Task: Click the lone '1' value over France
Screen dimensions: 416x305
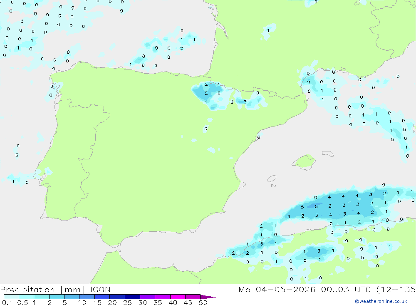Action: (x=268, y=30)
